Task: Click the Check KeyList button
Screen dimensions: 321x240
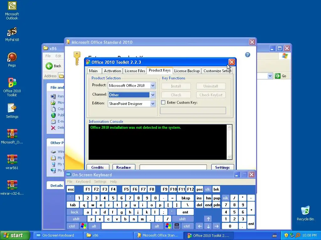Action: click(211, 95)
